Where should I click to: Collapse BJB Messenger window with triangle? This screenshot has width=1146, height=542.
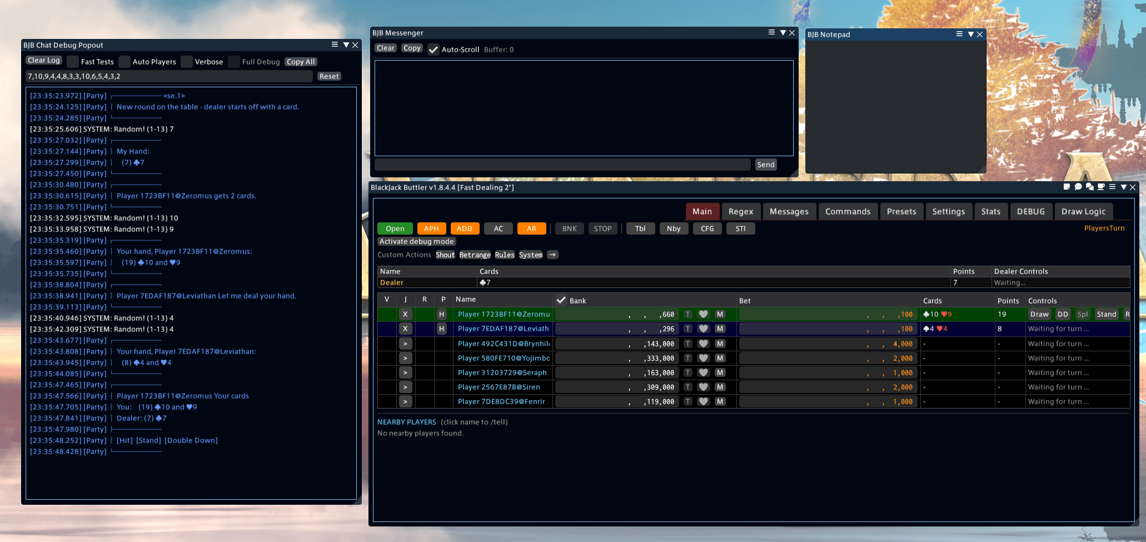(x=783, y=32)
